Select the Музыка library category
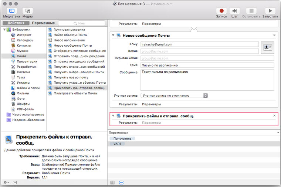The height and width of the screenshot is (187, 281). pos(23,51)
